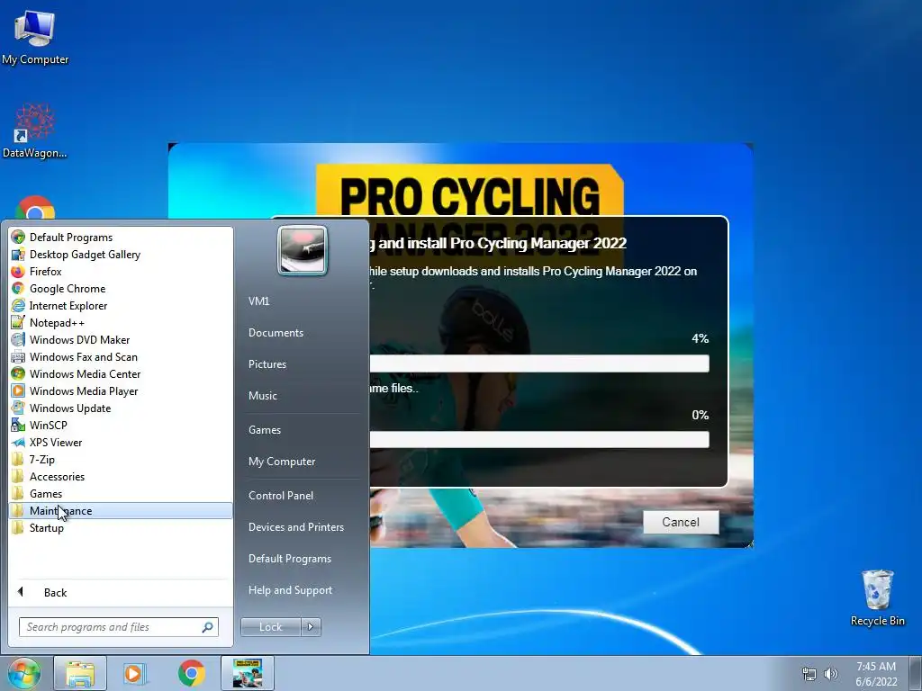Click the overall 4% progress bar
Viewport: 922px width, 691px height.
point(539,363)
